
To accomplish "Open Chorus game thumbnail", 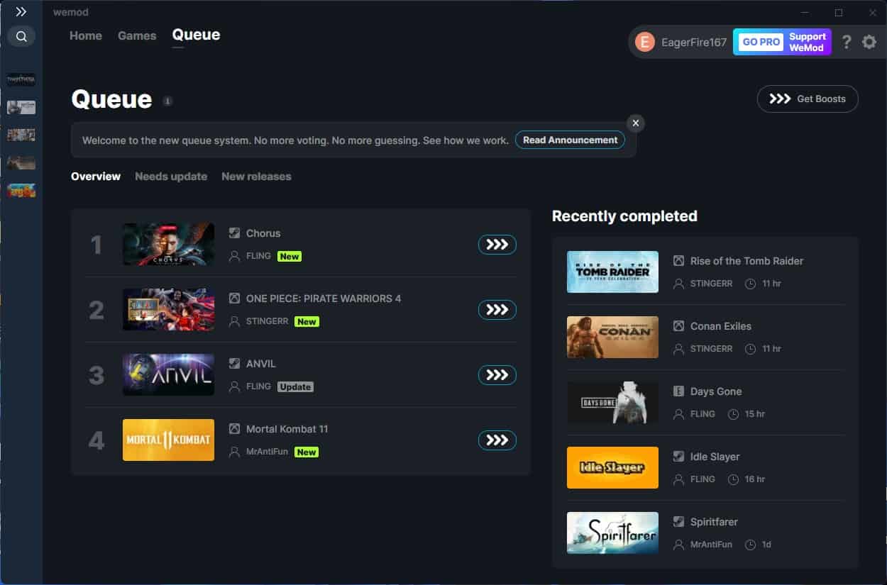I will pos(168,245).
